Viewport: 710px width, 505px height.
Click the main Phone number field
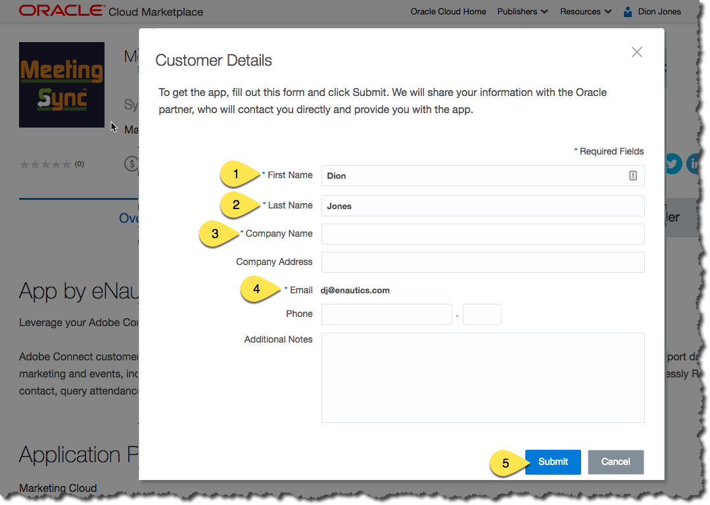pyautogui.click(x=387, y=314)
